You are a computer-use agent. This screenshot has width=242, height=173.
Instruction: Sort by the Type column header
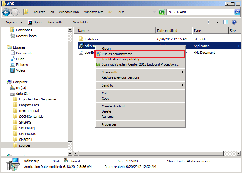[210, 31]
